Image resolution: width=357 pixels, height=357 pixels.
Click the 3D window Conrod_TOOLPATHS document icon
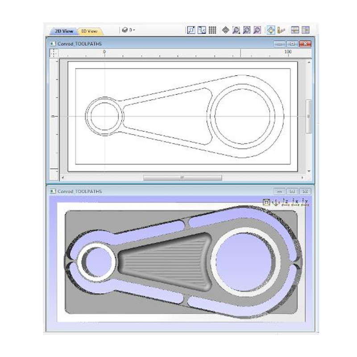coord(53,191)
